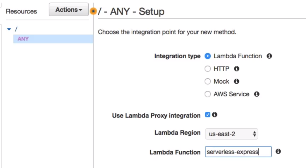Collapse the root resource tree arrow
The image size is (306, 168).
[x=9, y=29]
